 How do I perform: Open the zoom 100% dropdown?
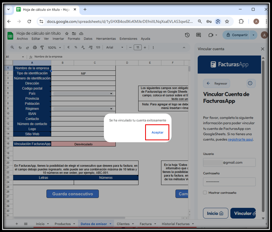[x=54, y=47]
